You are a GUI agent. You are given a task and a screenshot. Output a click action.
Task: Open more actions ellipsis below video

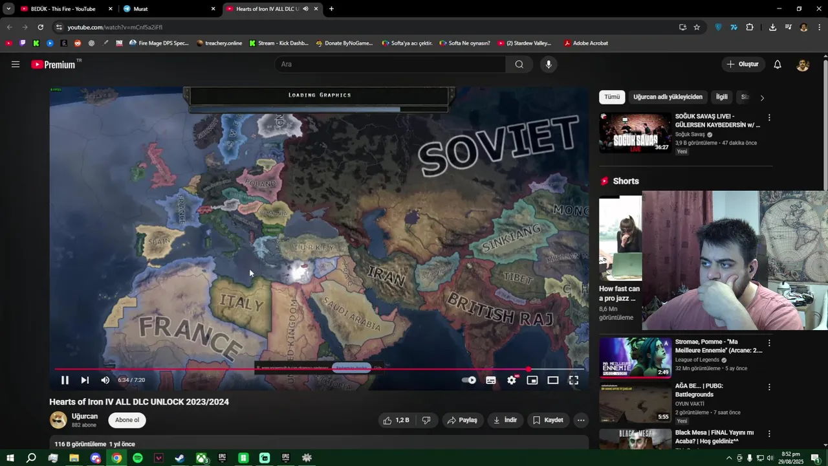click(x=581, y=420)
